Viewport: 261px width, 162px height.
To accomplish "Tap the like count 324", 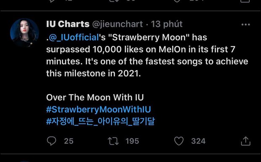I will (198, 141).
